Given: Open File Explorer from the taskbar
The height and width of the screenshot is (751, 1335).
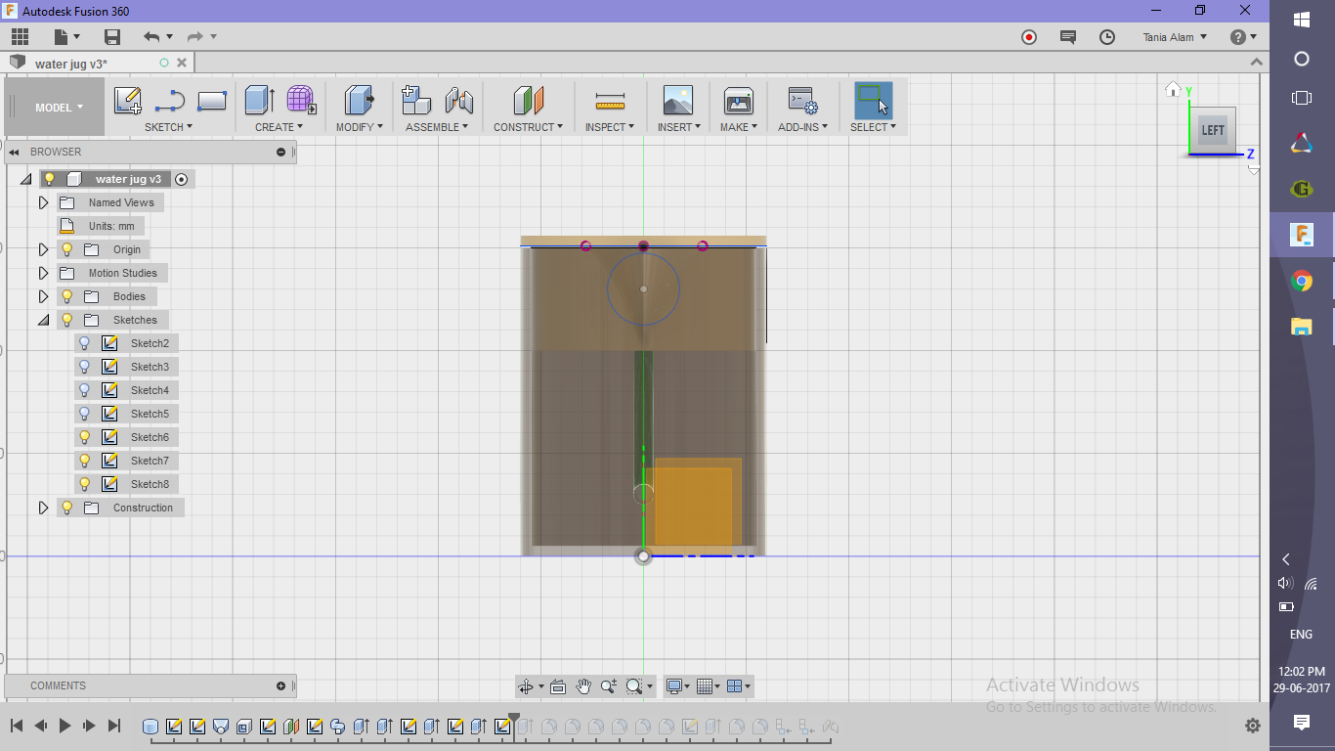Looking at the screenshot, I should 1302,327.
